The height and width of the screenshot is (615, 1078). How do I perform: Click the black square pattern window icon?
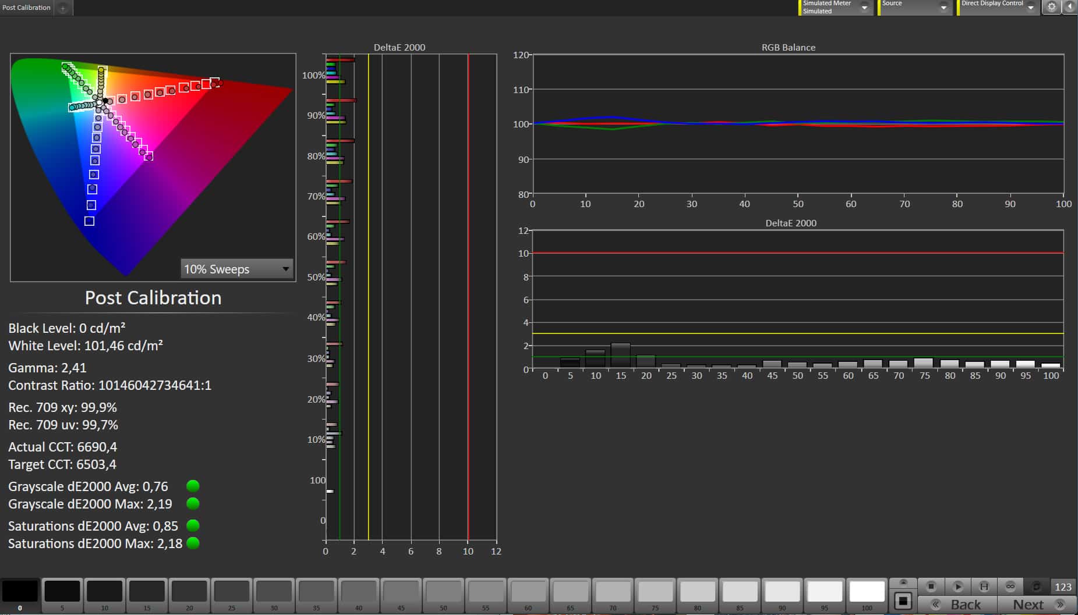click(903, 600)
